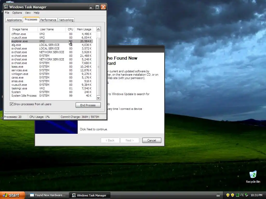The height and width of the screenshot is (199, 266).
Task: Click the Task Manager title bar icon
Action: pos(6,7)
